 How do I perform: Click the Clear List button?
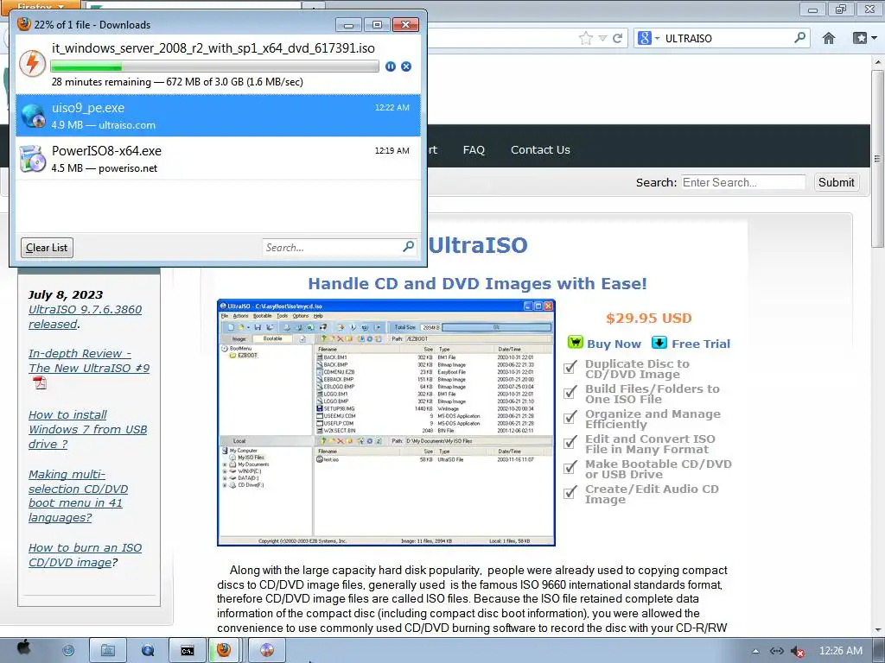click(47, 248)
